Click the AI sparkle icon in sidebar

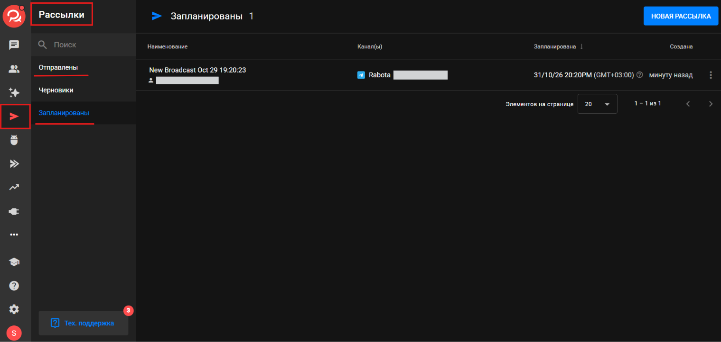pos(14,92)
